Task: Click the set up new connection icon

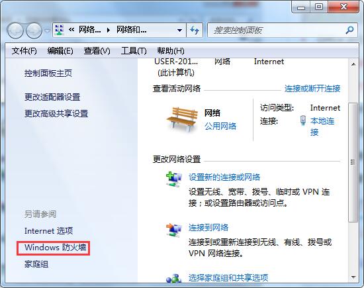Action: 173,179
